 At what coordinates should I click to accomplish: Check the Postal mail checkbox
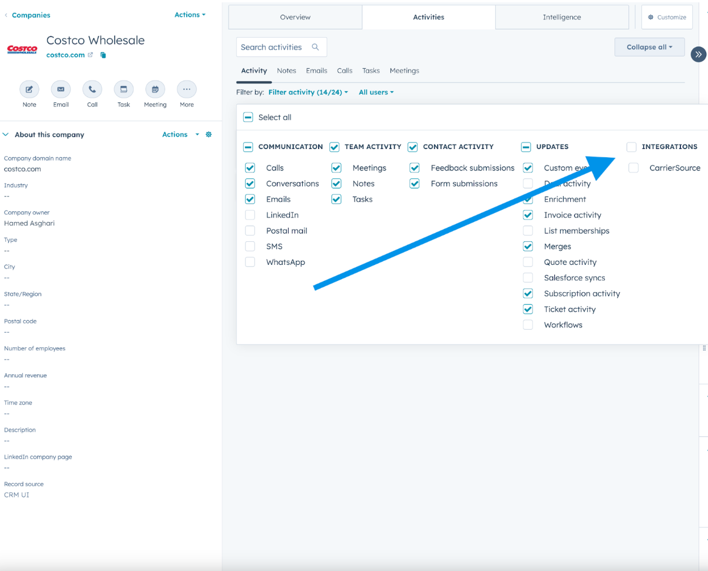(x=250, y=231)
